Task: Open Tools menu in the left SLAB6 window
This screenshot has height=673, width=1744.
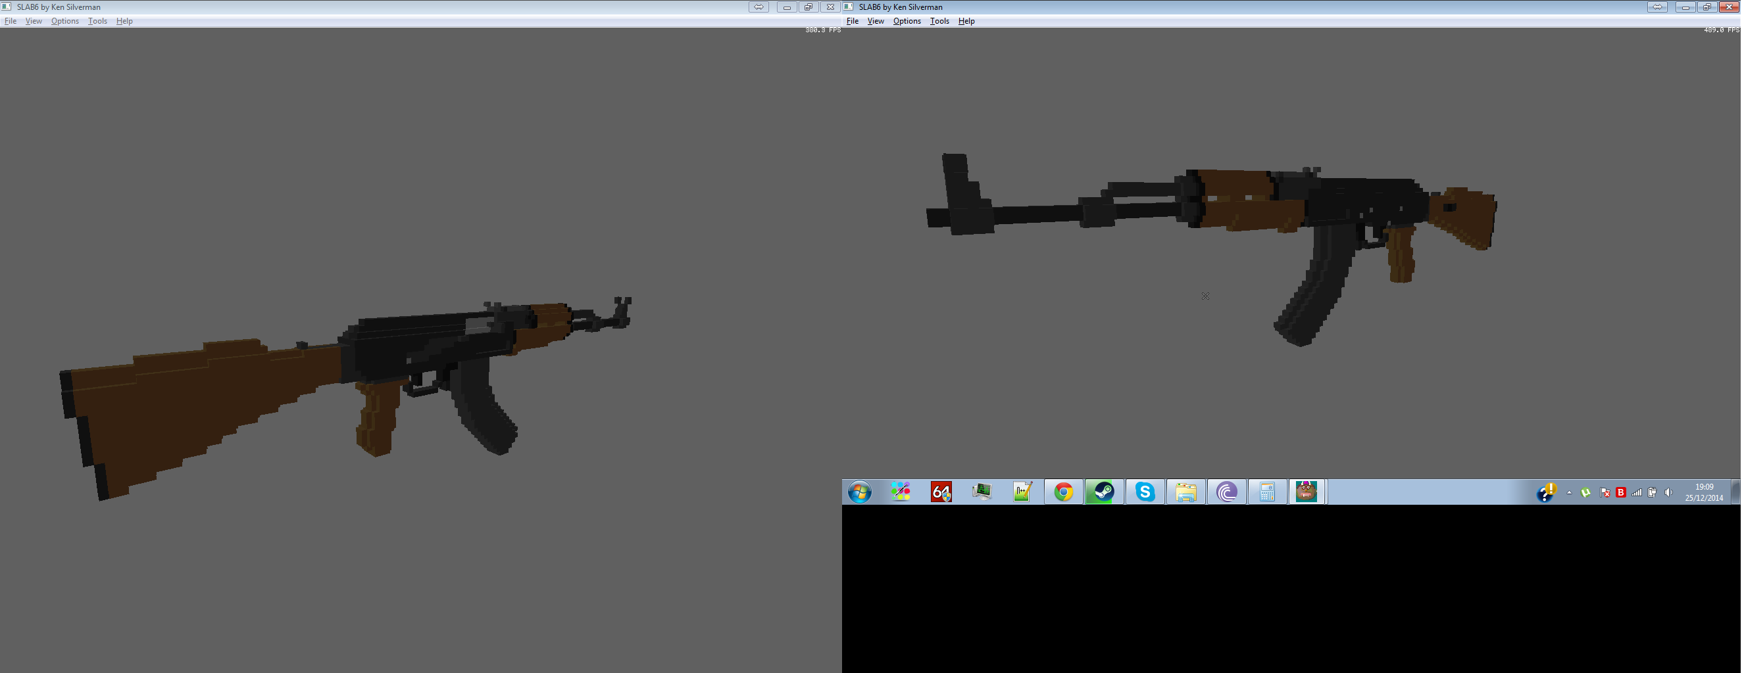Action: click(97, 21)
